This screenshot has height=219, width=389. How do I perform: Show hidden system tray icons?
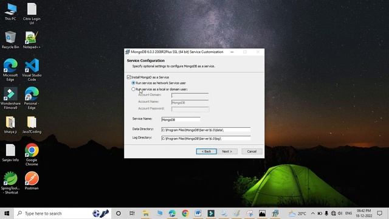click(x=312, y=214)
